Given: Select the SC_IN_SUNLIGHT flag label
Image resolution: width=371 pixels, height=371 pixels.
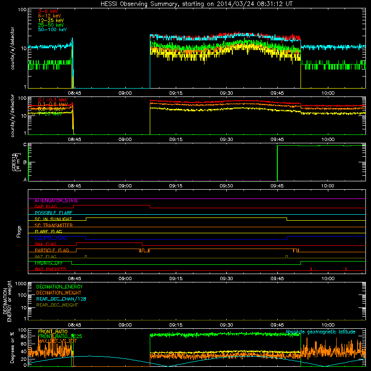Looking at the screenshot, I should point(53,219).
